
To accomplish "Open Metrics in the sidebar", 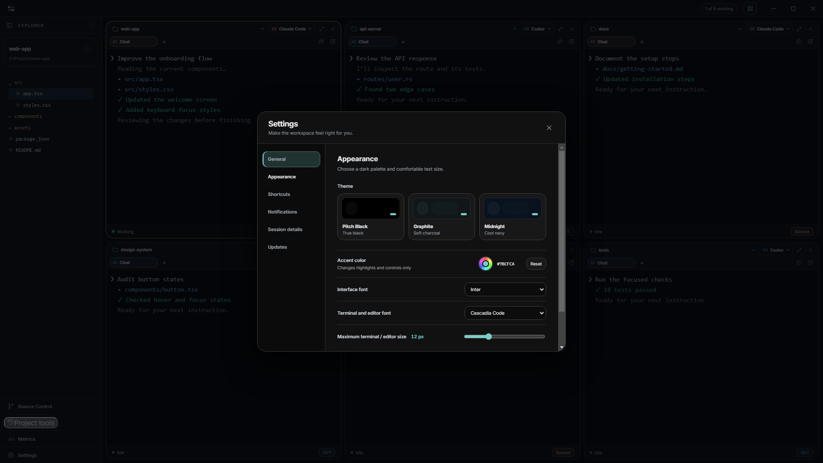I will (x=51, y=439).
